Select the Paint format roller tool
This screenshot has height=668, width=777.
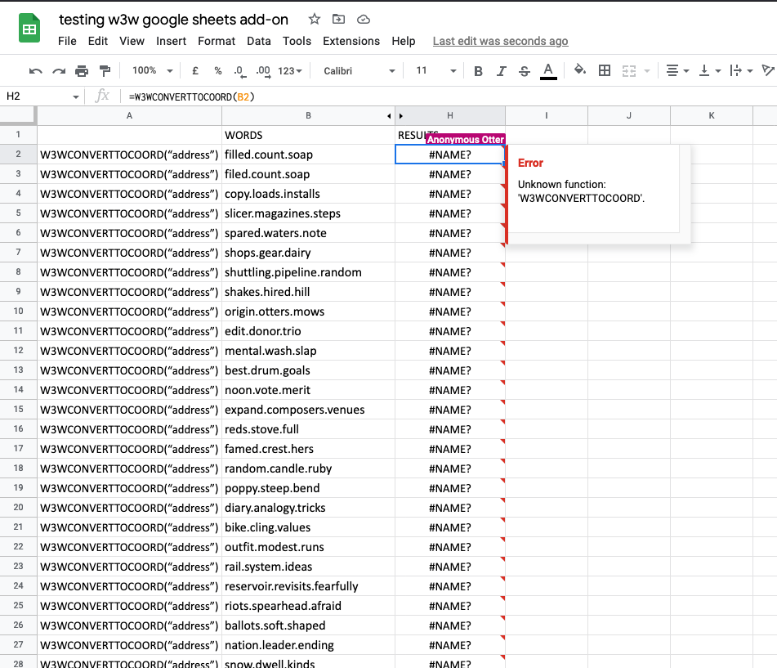[x=105, y=71]
